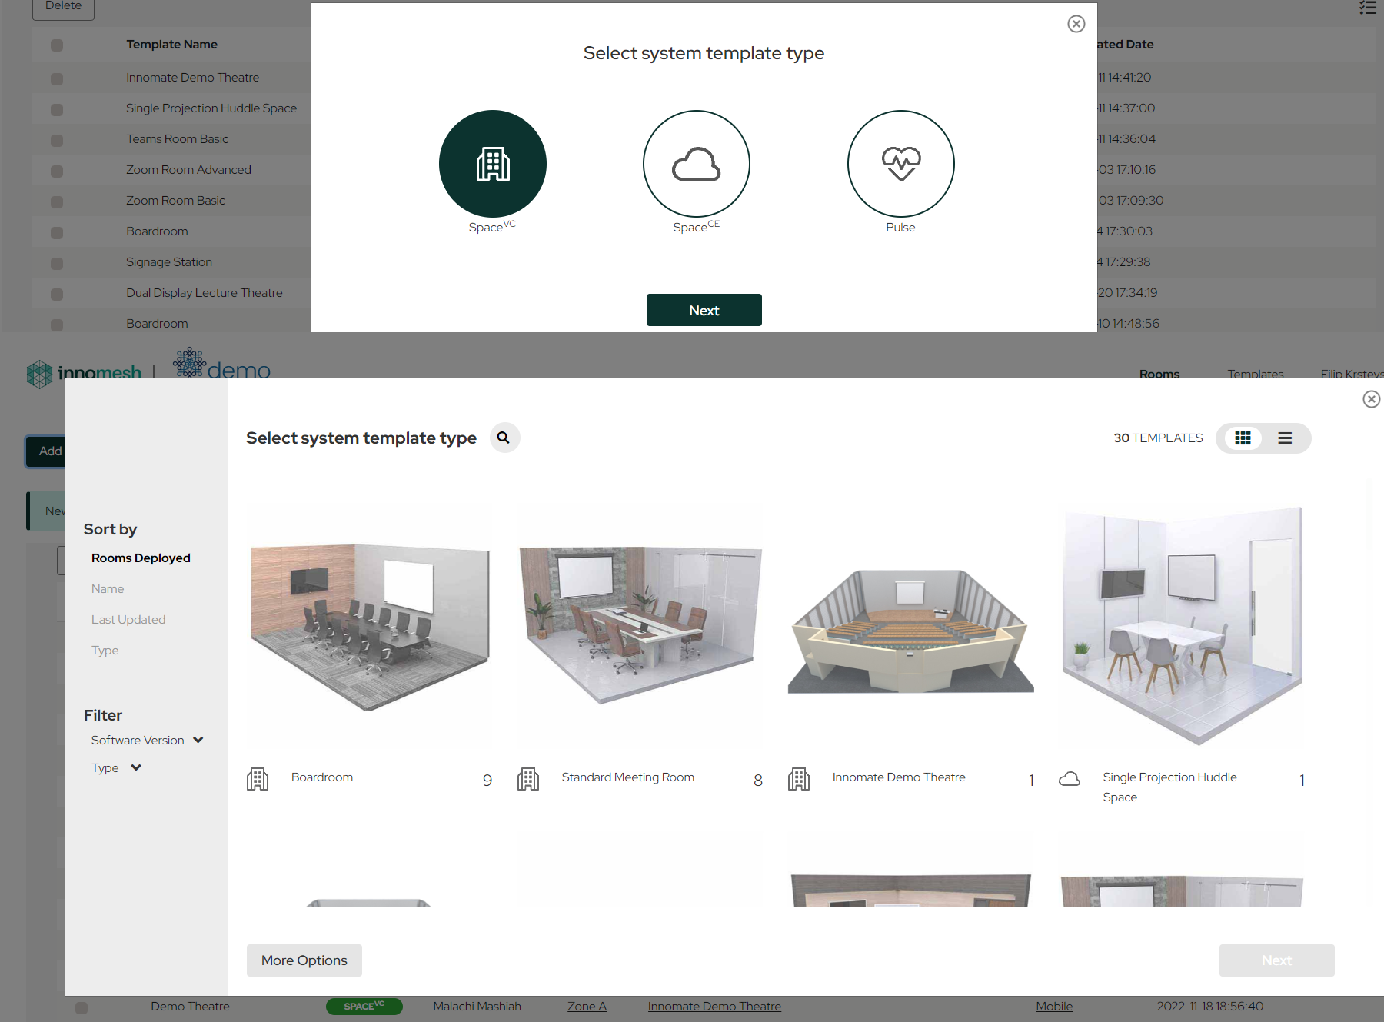Click the More Options button
Image resolution: width=1384 pixels, height=1022 pixels.
[304, 960]
